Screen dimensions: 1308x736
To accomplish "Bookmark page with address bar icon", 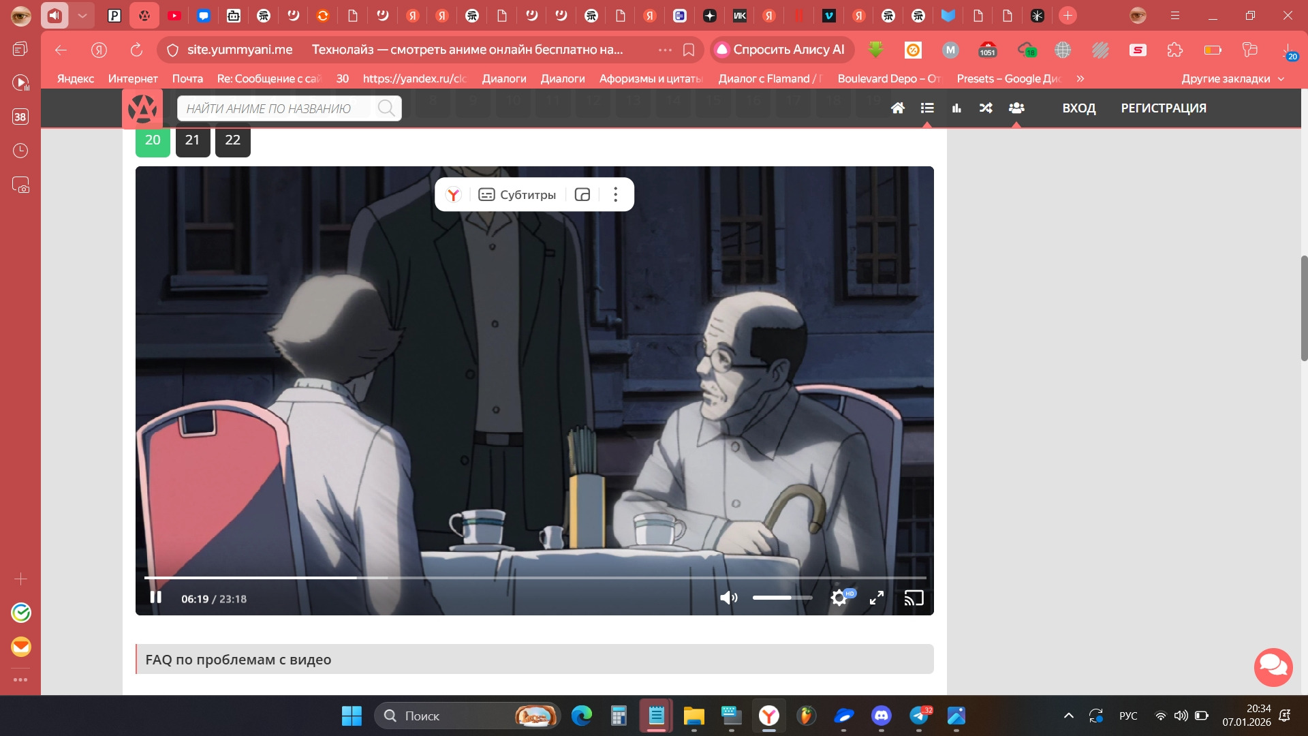I will pos(689,50).
